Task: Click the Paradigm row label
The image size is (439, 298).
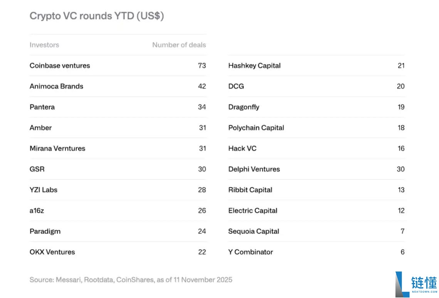Action: point(45,231)
